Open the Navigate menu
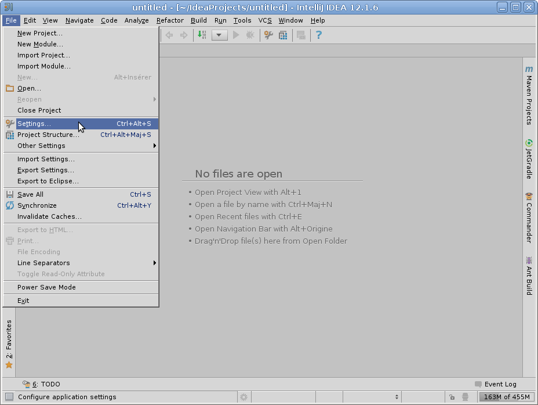Viewport: 538px width, 405px height. pyautogui.click(x=79, y=21)
